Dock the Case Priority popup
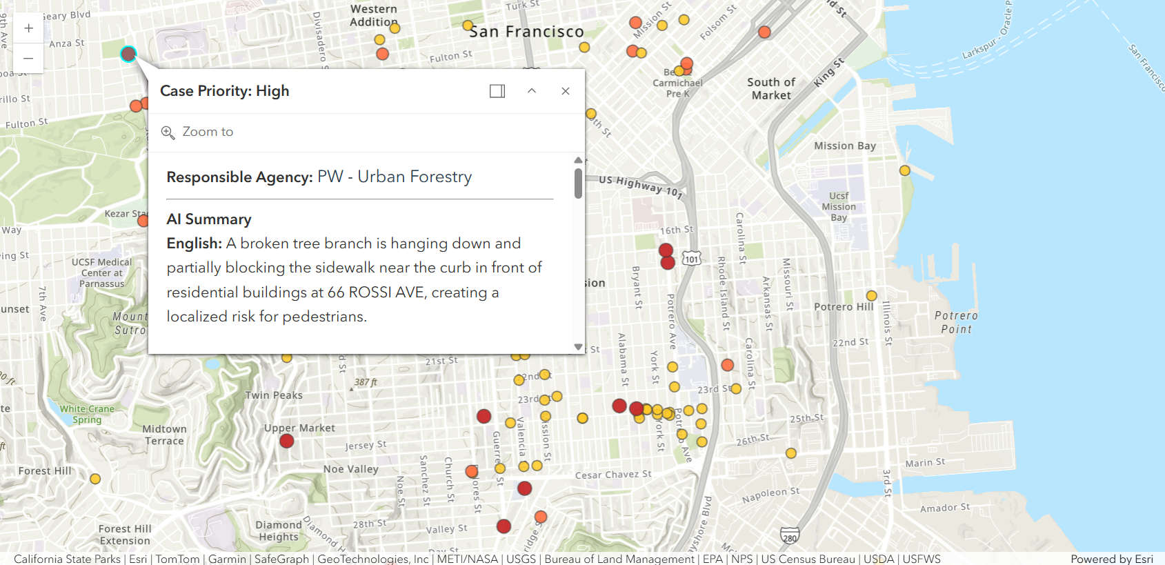Viewport: 1165px width, 565px height. (497, 91)
